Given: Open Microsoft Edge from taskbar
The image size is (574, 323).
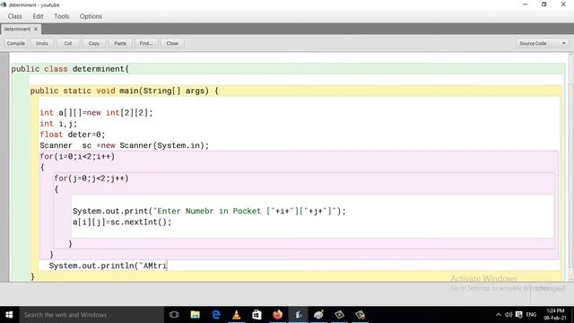Looking at the screenshot, I should point(216,315).
